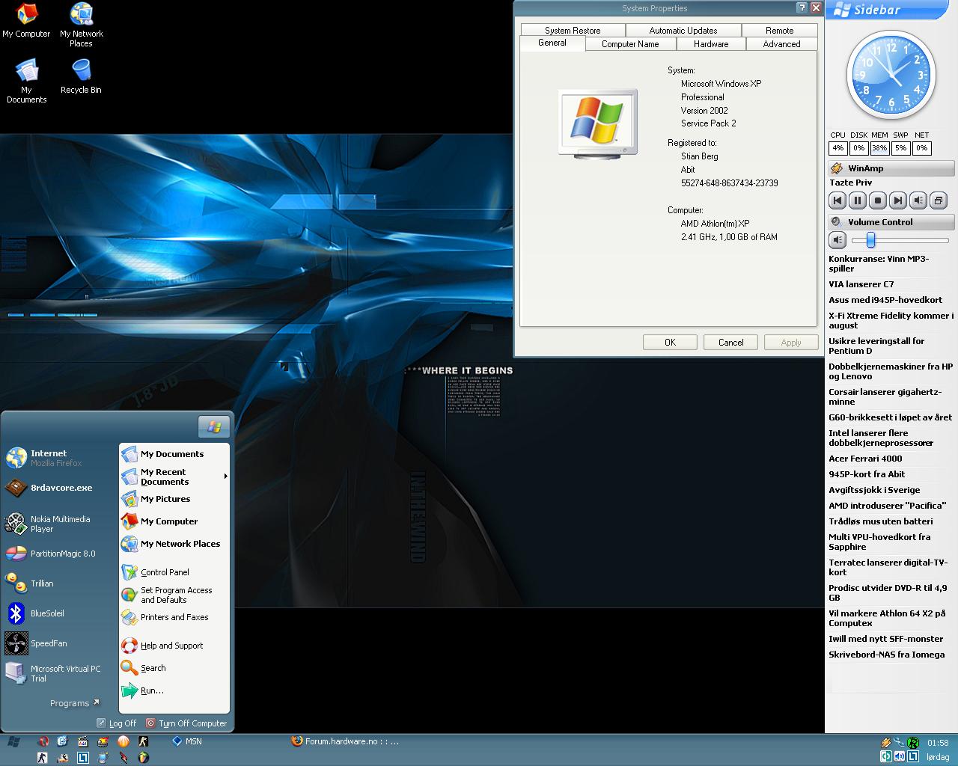Open headline 'VIA lanserer C7'

(x=861, y=284)
